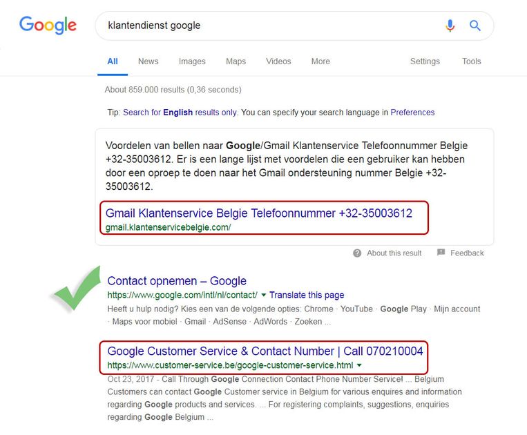Open the Contact opnemen – Google result
This screenshot has height=435, width=527.
(177, 281)
